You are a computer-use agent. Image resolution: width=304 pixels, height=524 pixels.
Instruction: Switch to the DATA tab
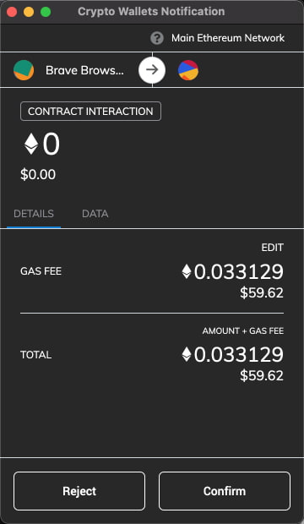pos(95,214)
